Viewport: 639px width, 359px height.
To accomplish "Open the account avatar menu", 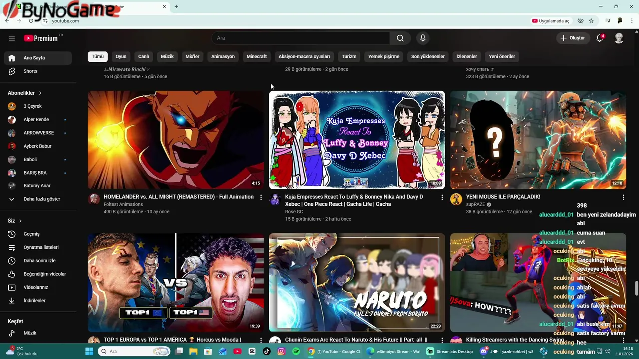I will [619, 38].
